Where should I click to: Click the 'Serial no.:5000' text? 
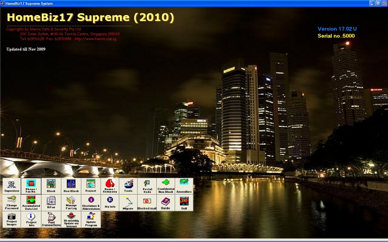coord(336,36)
